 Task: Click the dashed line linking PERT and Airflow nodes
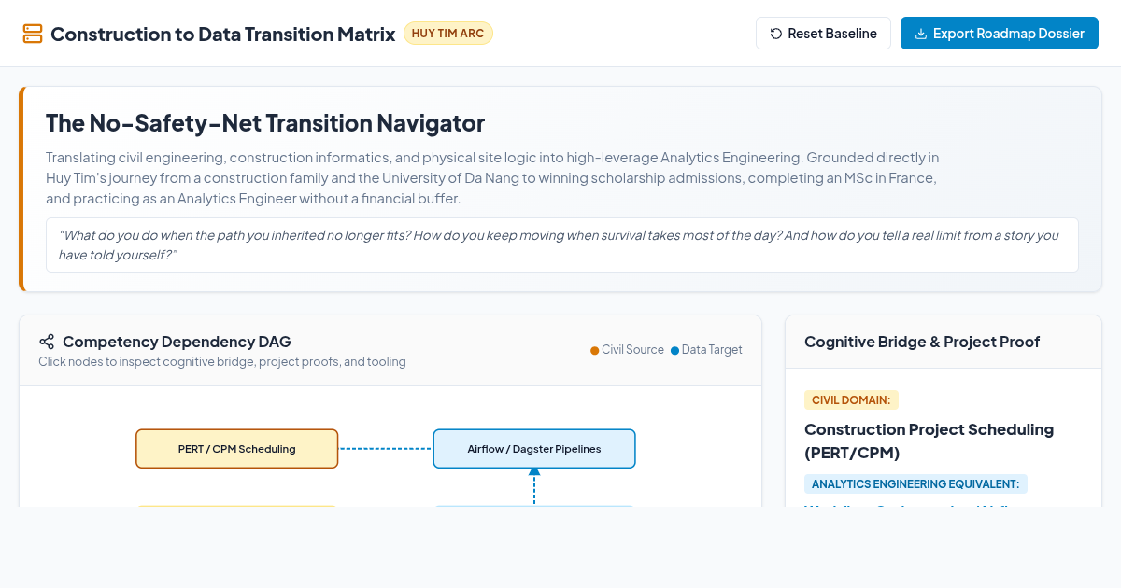[x=386, y=449]
